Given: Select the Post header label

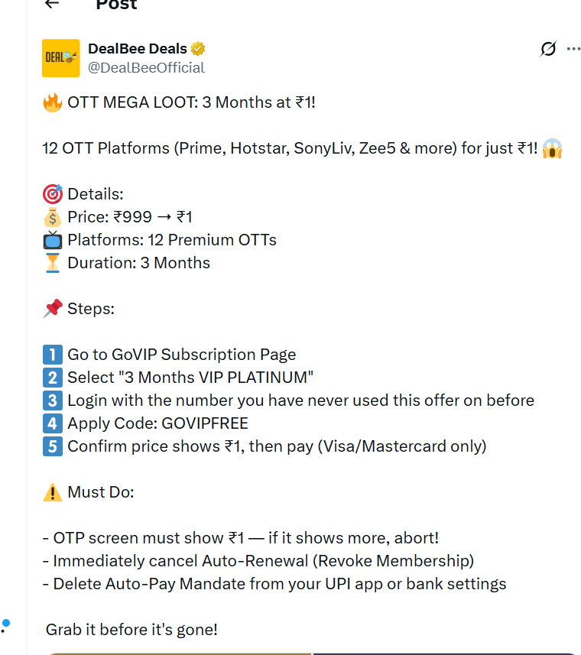Looking at the screenshot, I should pyautogui.click(x=116, y=5).
